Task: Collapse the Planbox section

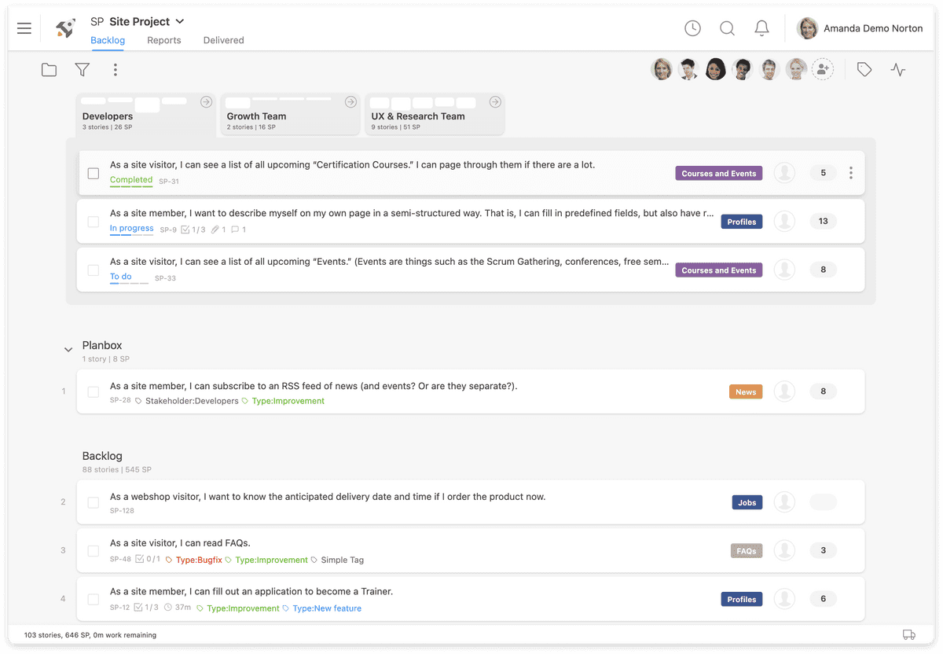Action: point(68,349)
